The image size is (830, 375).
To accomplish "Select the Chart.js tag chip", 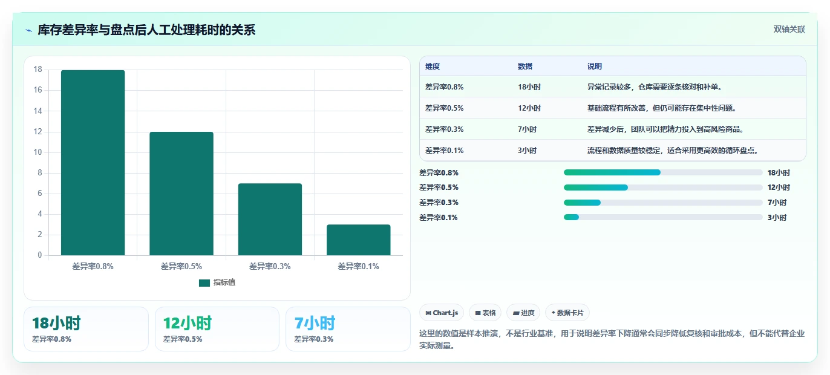I will pyautogui.click(x=442, y=313).
